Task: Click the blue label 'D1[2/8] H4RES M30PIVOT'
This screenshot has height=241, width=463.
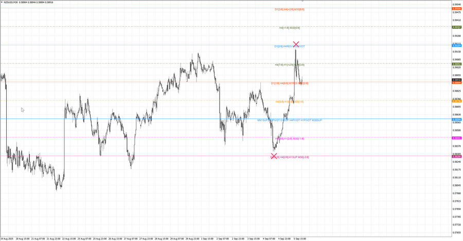Action: pyautogui.click(x=289, y=46)
